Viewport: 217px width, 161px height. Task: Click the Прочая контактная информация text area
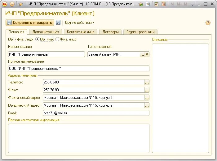pos(79,138)
